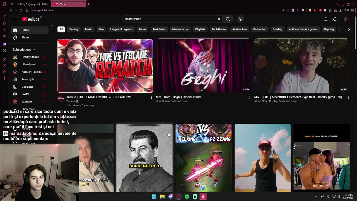Open Home in the YouTube sidebar
The height and width of the screenshot is (201, 357).
pyautogui.click(x=30, y=30)
